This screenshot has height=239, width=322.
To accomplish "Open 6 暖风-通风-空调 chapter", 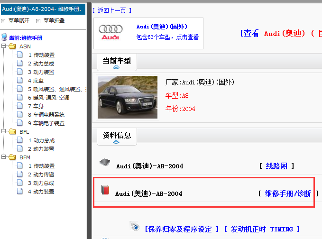I will pos(49,98).
